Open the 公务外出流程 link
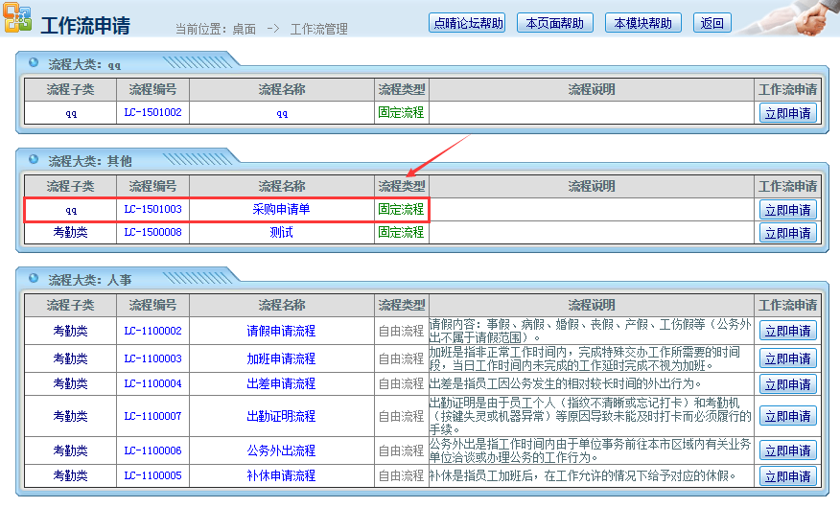 (x=281, y=450)
